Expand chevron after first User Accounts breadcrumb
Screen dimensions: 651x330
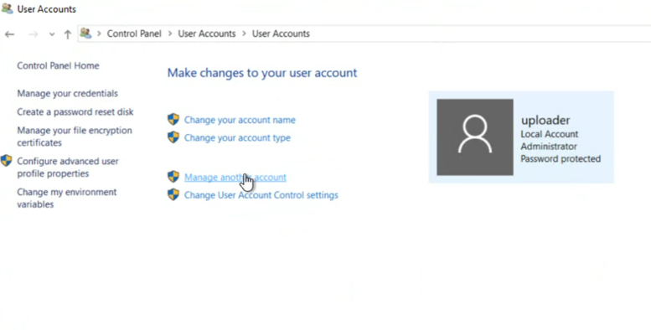click(x=244, y=34)
